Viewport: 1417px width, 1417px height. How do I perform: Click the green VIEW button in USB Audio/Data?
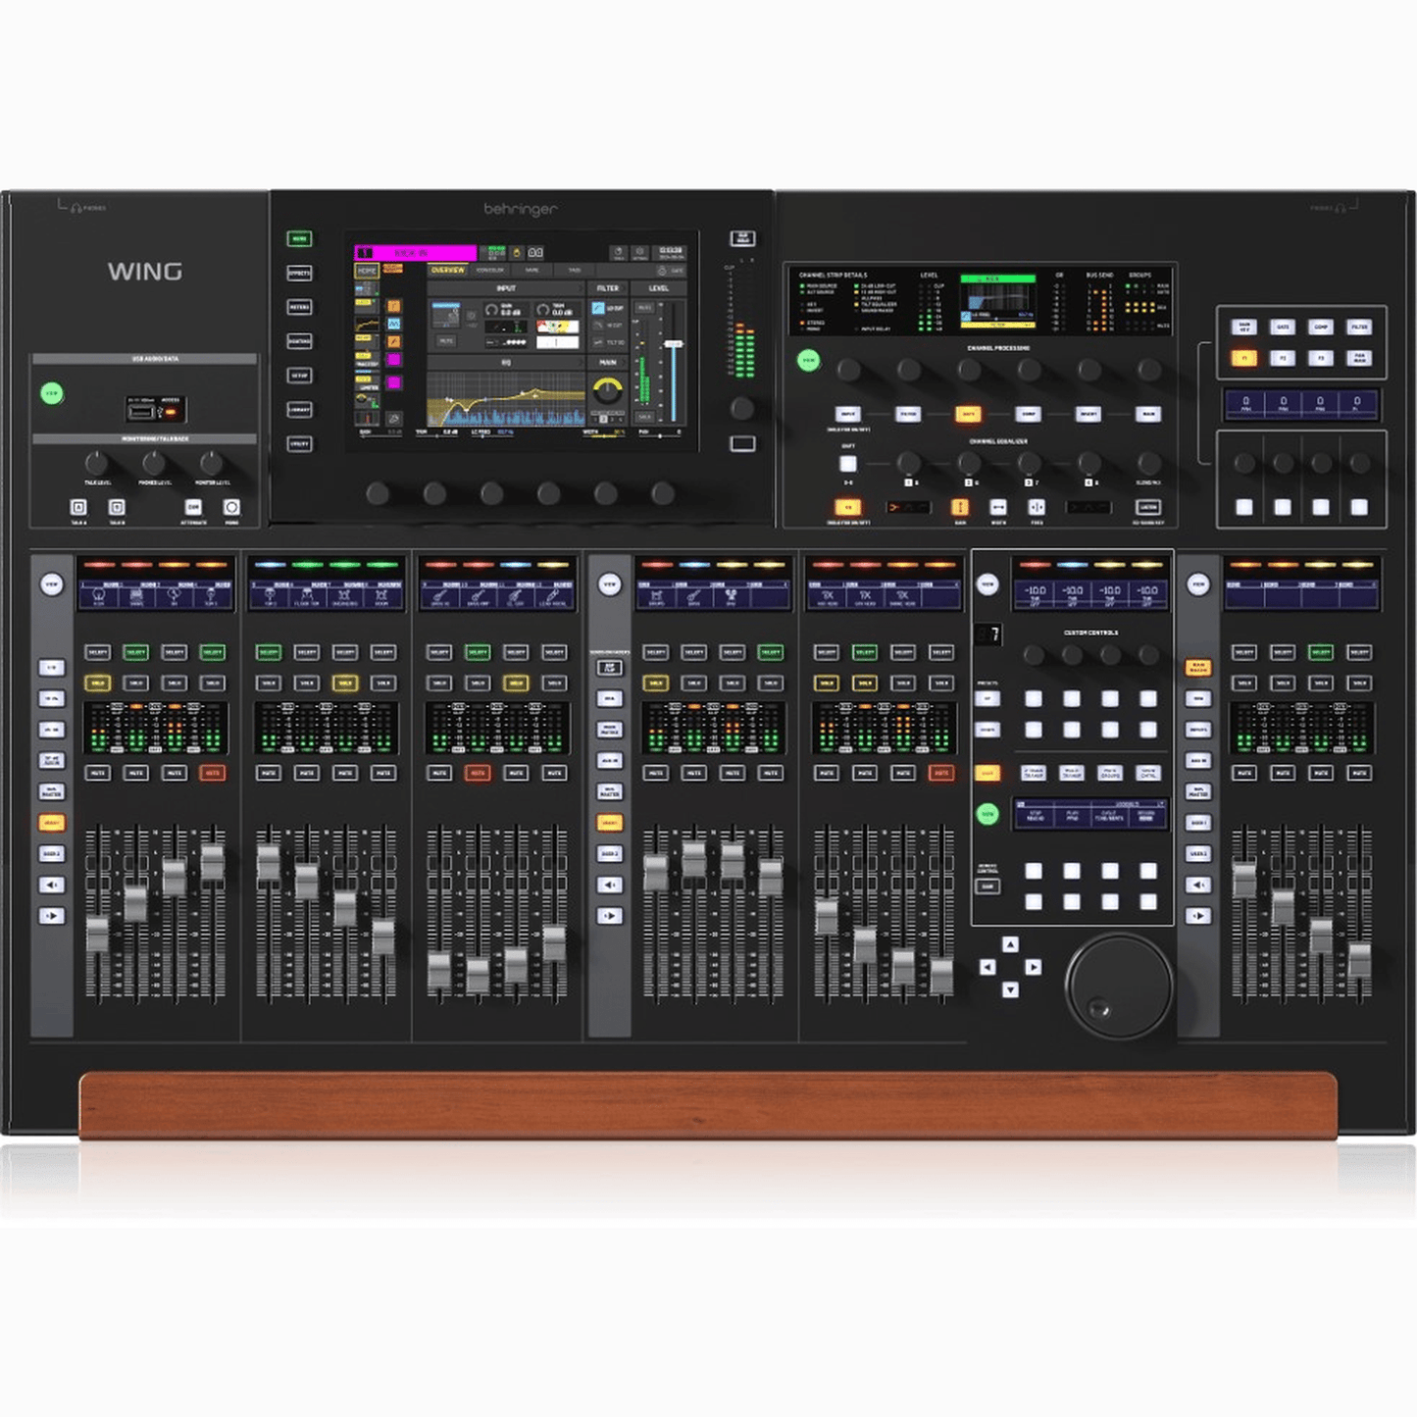(52, 393)
